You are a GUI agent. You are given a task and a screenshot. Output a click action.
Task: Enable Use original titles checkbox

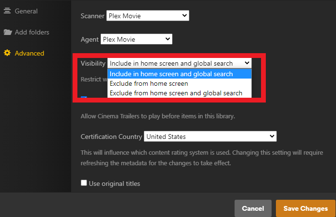[x=84, y=183]
